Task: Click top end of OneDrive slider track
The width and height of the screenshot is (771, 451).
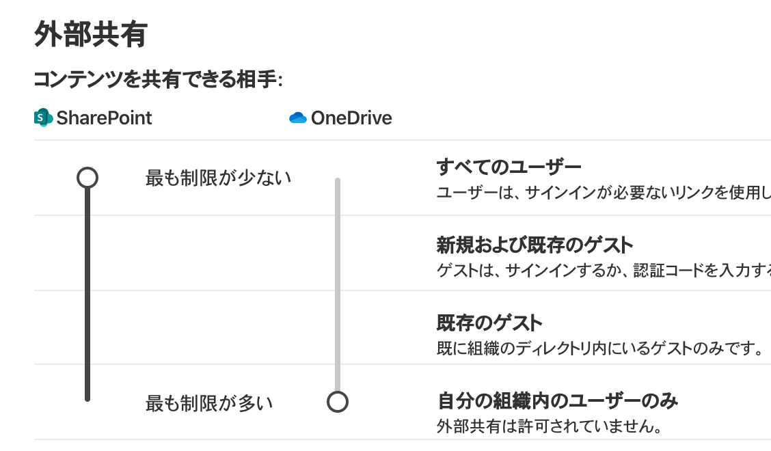Action: point(338,182)
